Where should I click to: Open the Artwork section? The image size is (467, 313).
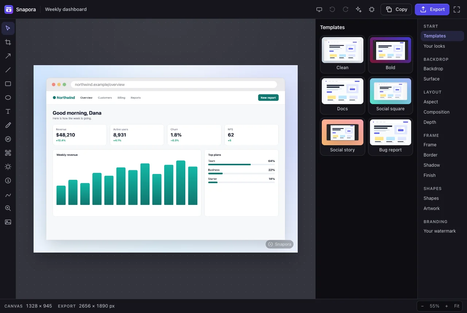pyautogui.click(x=442, y=209)
